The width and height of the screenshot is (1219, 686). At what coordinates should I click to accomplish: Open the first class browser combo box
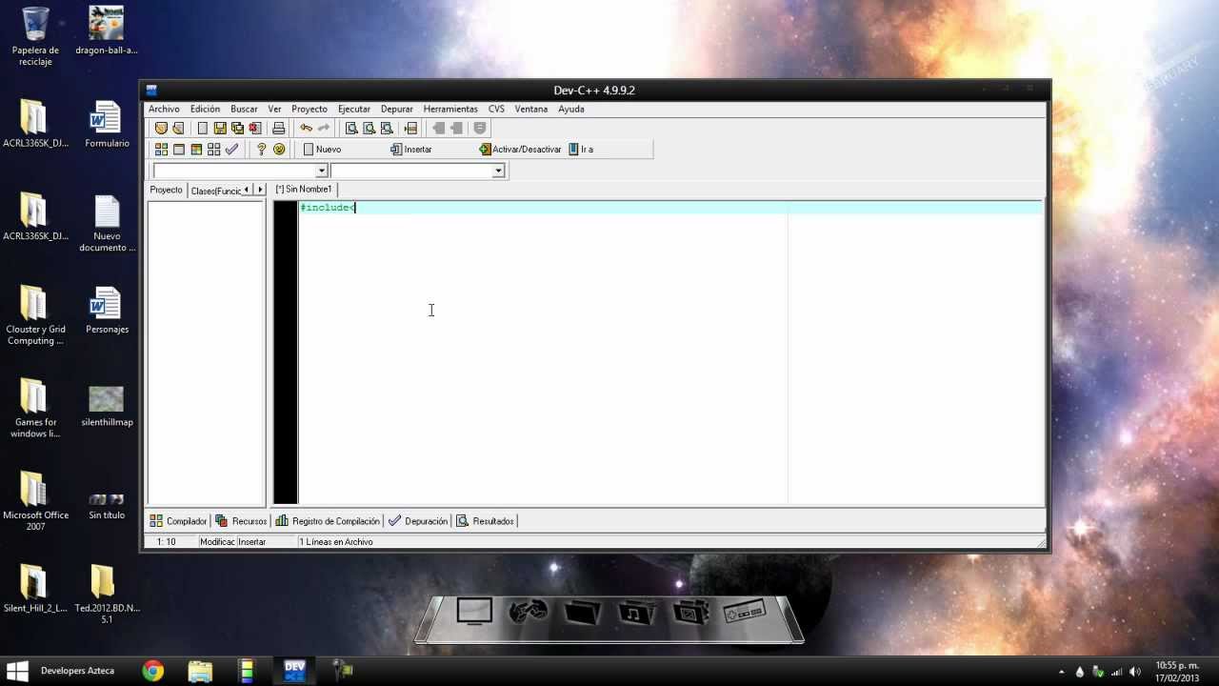tap(321, 171)
